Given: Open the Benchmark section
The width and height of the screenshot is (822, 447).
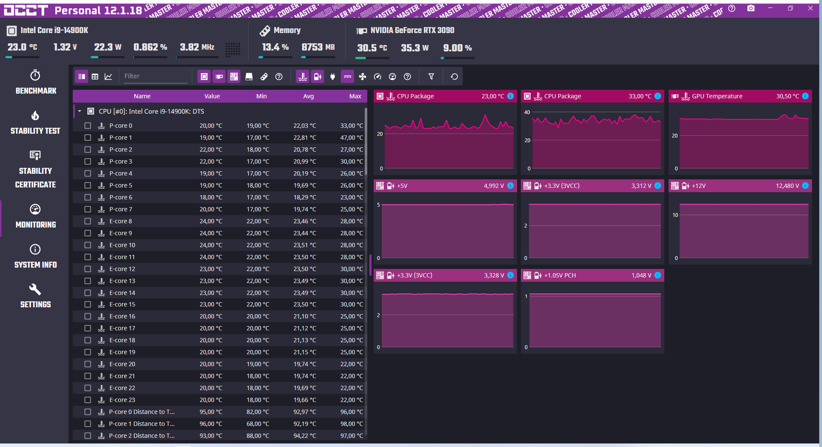Looking at the screenshot, I should tap(36, 82).
